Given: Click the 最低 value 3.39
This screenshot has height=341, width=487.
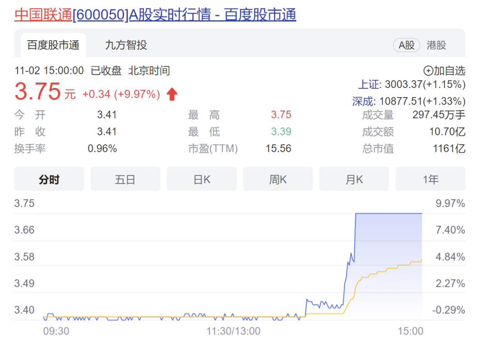Looking at the screenshot, I should 281,132.
